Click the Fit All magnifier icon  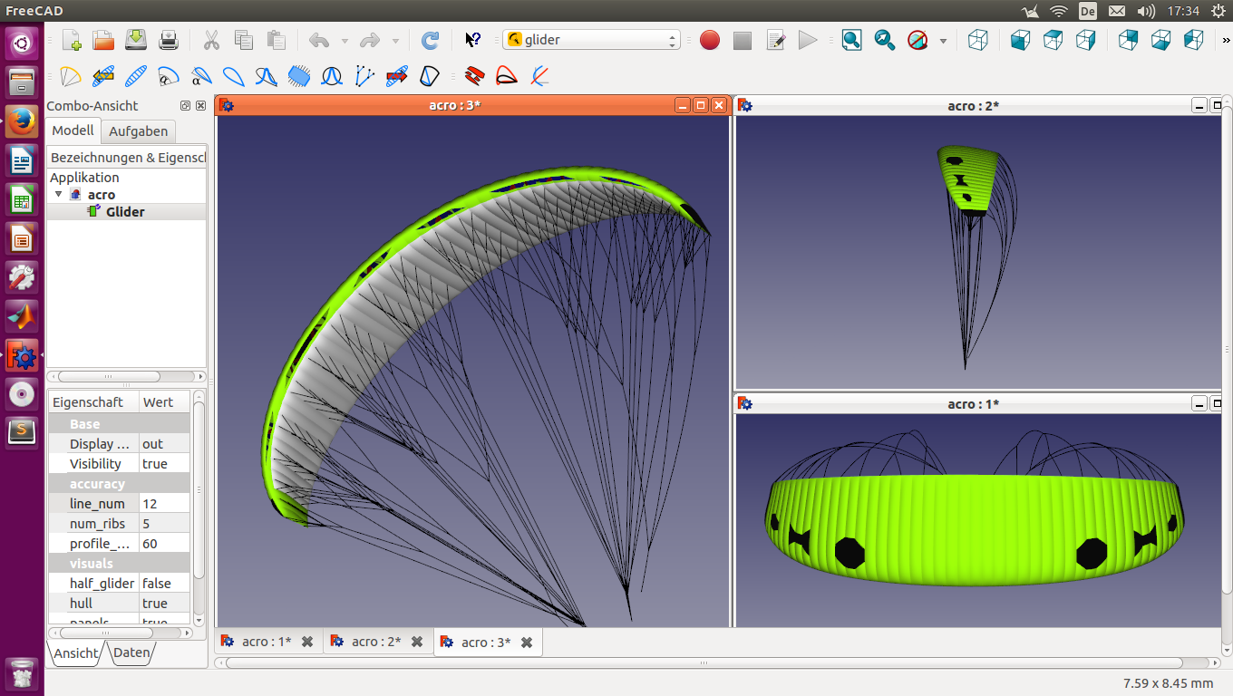(851, 40)
